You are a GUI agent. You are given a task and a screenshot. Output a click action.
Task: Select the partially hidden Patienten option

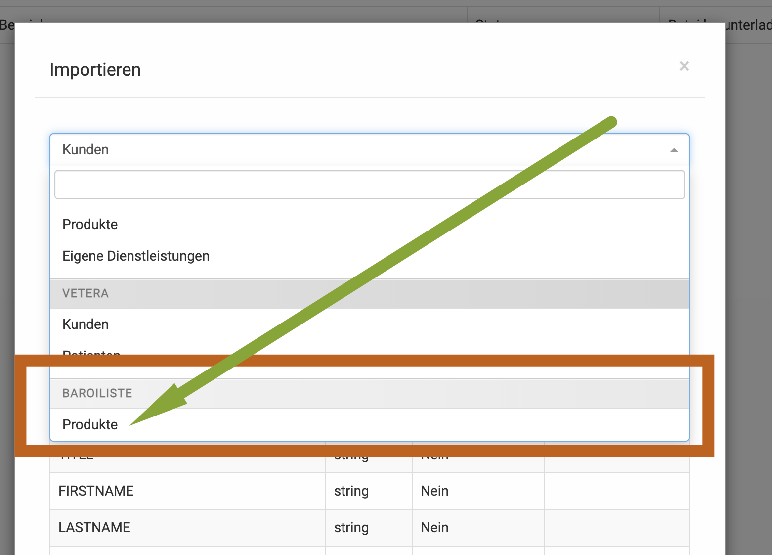point(91,352)
